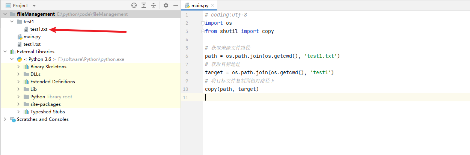Hide the Project panel with the minus icon
Image resolution: width=470 pixels, height=155 pixels.
pos(176,5)
